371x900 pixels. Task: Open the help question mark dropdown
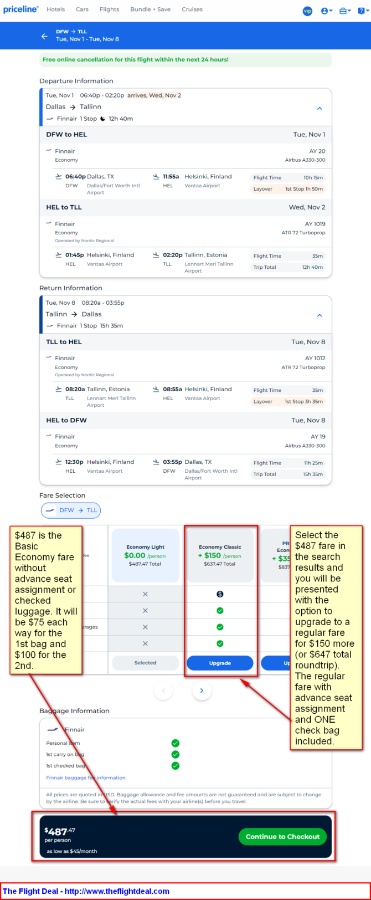pos(362,11)
